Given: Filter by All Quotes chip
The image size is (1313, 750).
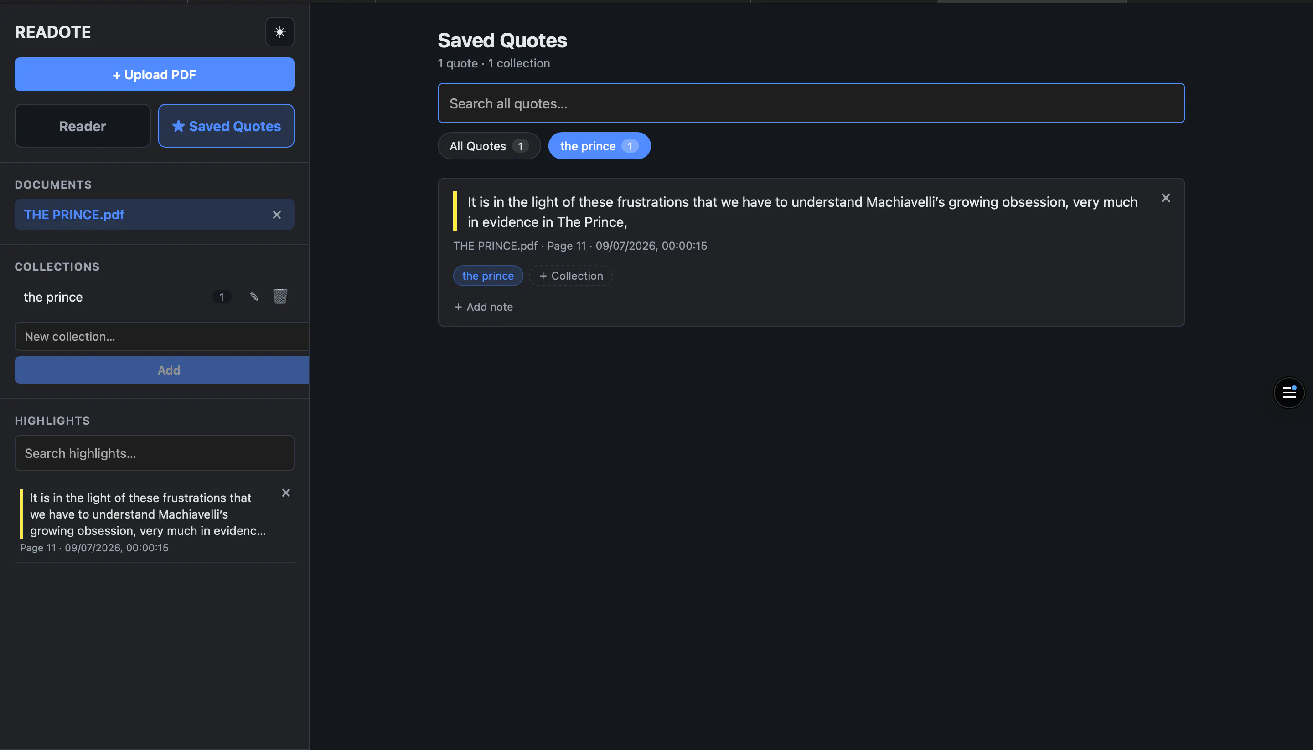Looking at the screenshot, I should (x=489, y=146).
